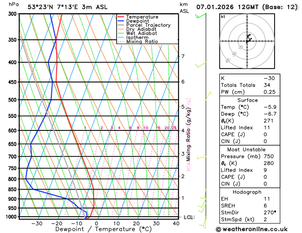Click the Most Unstable section heading

[x=246, y=150]
